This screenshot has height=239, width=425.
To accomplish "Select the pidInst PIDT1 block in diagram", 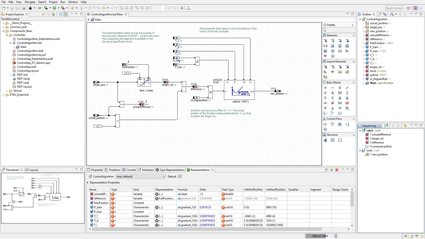I will pos(239,90).
